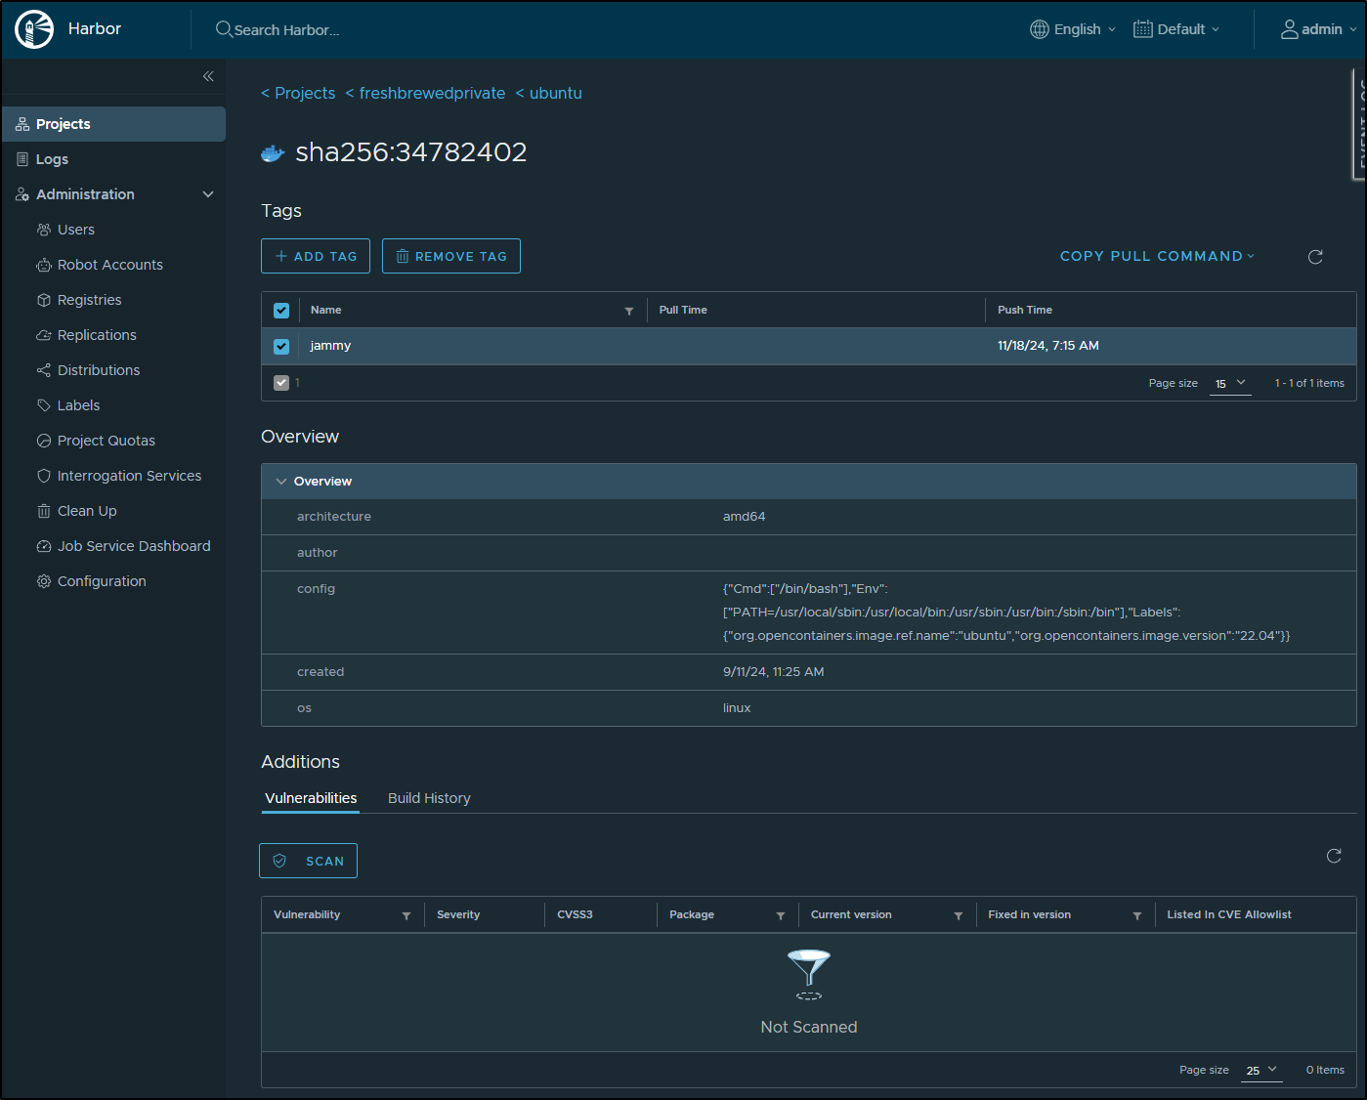1367x1100 pixels.
Task: Collapse the Administration menu chevron
Action: click(208, 194)
